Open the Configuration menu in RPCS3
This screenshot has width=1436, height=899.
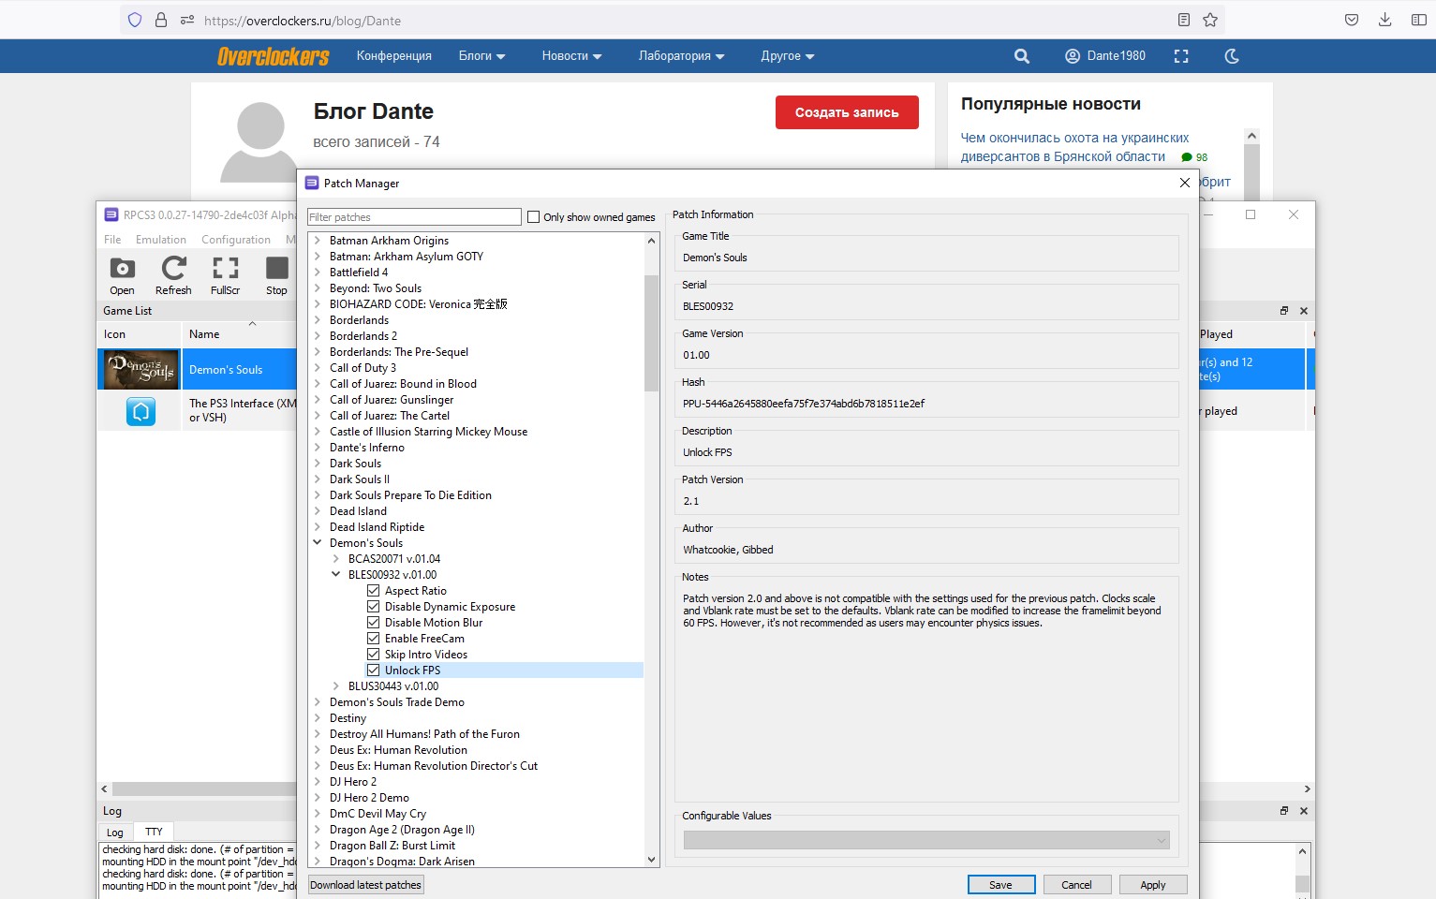(236, 240)
